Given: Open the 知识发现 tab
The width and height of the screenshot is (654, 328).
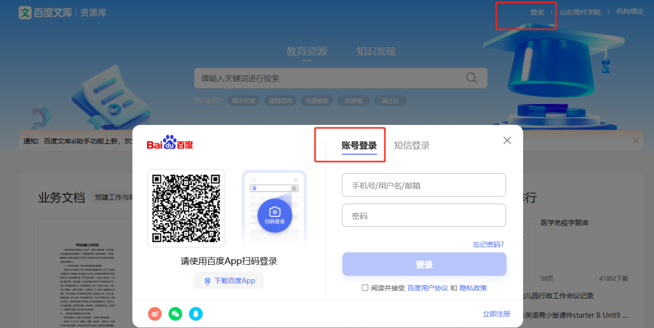Looking at the screenshot, I should (x=376, y=51).
